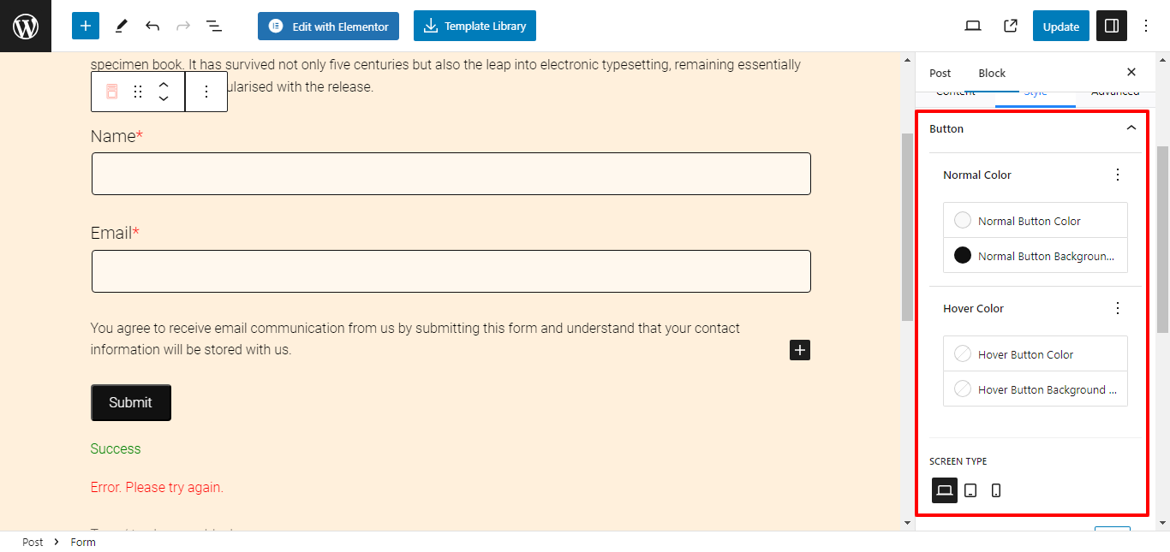Viewport: 1170px width, 552px height.
Task: Click the Edit with Elementor button
Action: point(328,26)
